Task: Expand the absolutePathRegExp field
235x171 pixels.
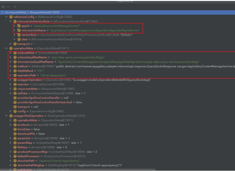Action: click(x=10, y=165)
